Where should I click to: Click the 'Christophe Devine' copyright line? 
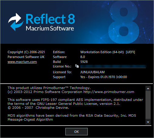coord(38,108)
